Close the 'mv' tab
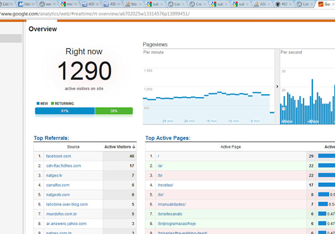This screenshot has height=234, width=335. pyautogui.click(x=76, y=4)
